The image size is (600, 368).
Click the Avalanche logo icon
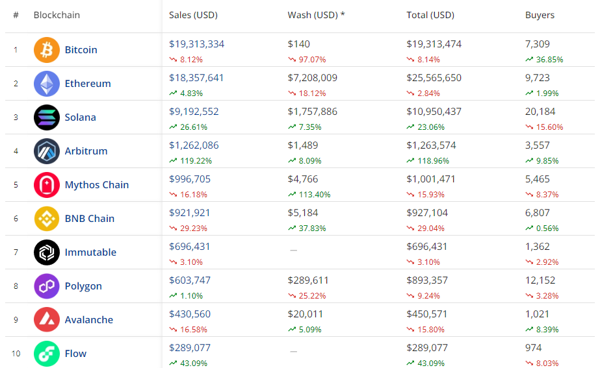[47, 319]
